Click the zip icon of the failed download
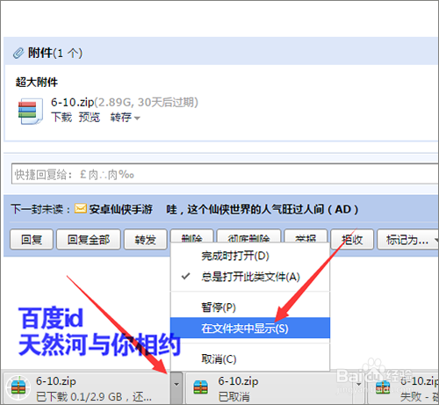This screenshot has width=439, height=405. click(383, 387)
